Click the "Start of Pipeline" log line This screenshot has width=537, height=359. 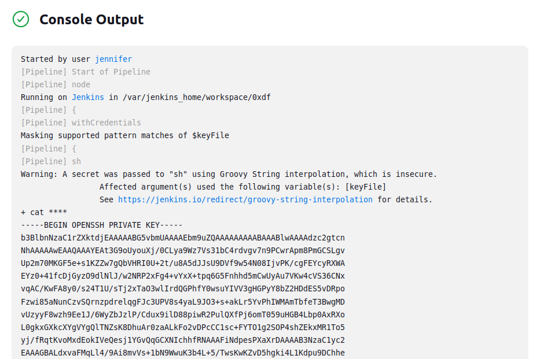86,72
